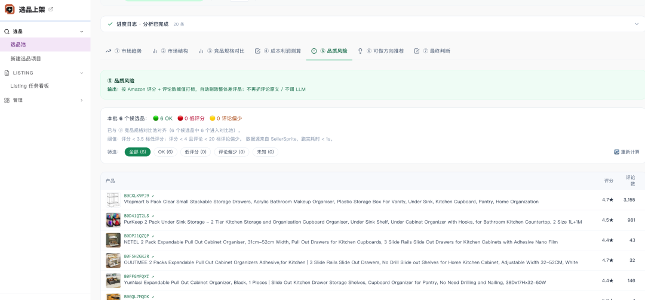645x300 pixels.
Task: Click the 评论数 column header
Action: pyautogui.click(x=630, y=181)
